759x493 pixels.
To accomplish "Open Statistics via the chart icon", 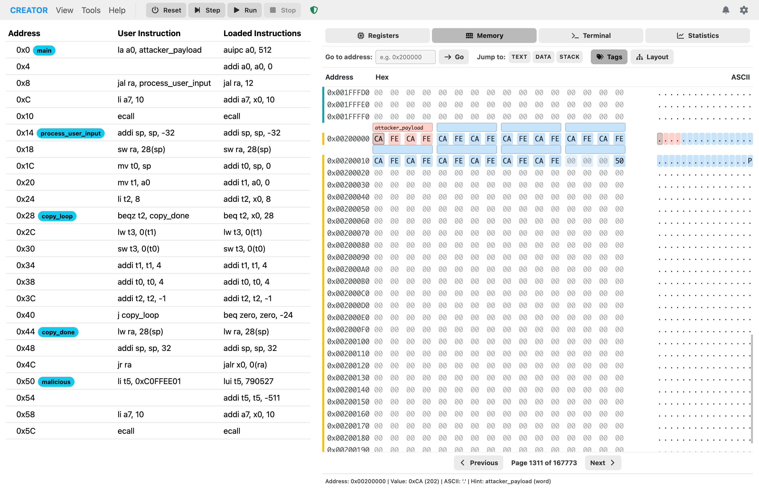I will (680, 35).
